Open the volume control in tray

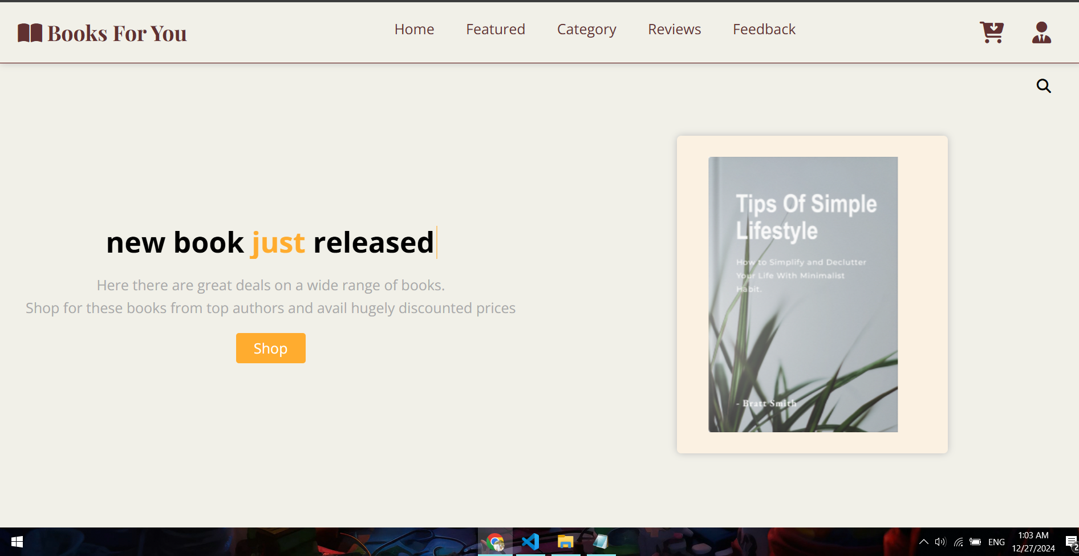[940, 542]
